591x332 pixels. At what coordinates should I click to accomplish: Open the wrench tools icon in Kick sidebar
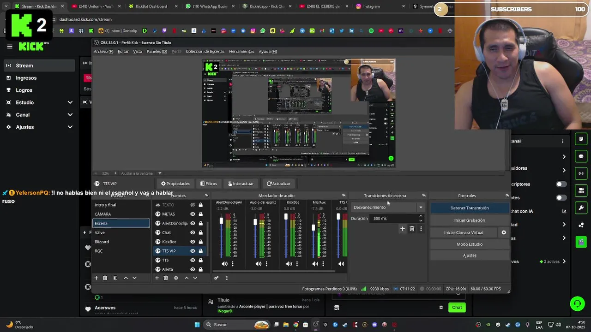pos(581,207)
